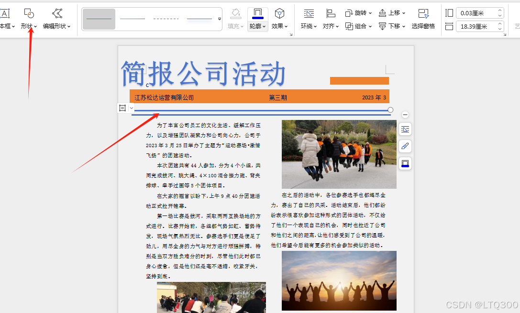Pick the fourth line style preset
The width and height of the screenshot is (520, 313).
(x=199, y=19)
